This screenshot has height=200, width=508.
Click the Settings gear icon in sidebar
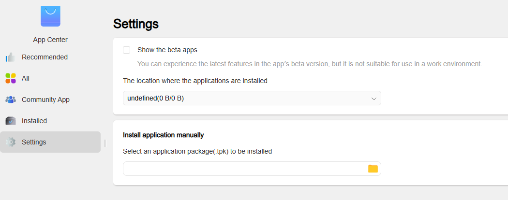pyautogui.click(x=10, y=142)
